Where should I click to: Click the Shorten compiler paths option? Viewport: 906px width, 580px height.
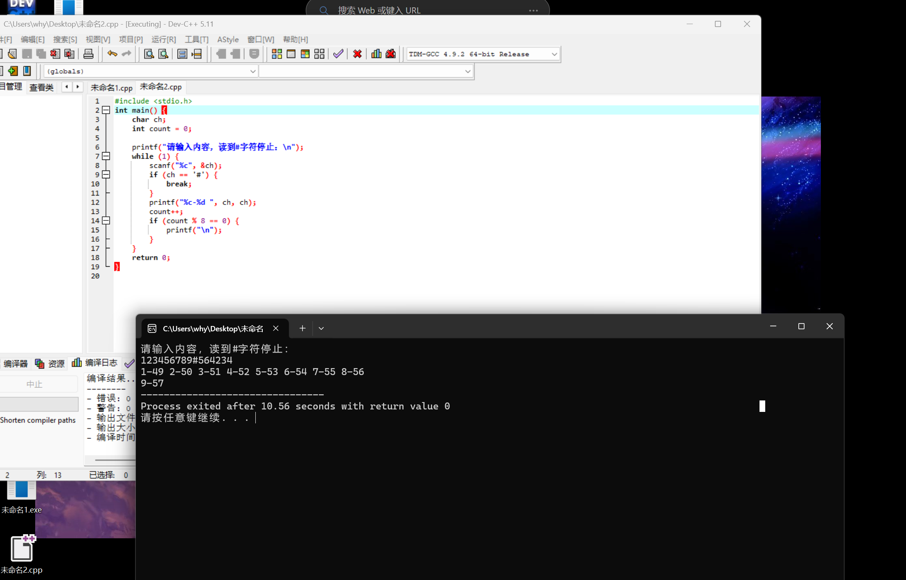click(38, 420)
